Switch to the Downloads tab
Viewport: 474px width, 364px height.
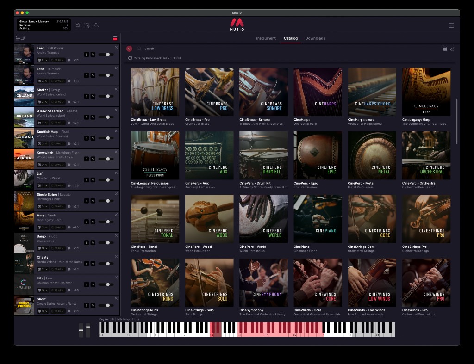click(315, 38)
